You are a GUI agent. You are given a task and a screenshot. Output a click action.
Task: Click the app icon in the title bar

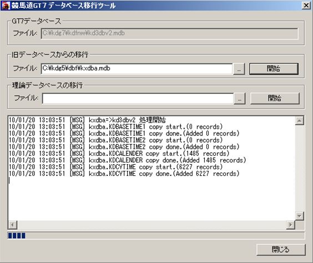coord(5,5)
